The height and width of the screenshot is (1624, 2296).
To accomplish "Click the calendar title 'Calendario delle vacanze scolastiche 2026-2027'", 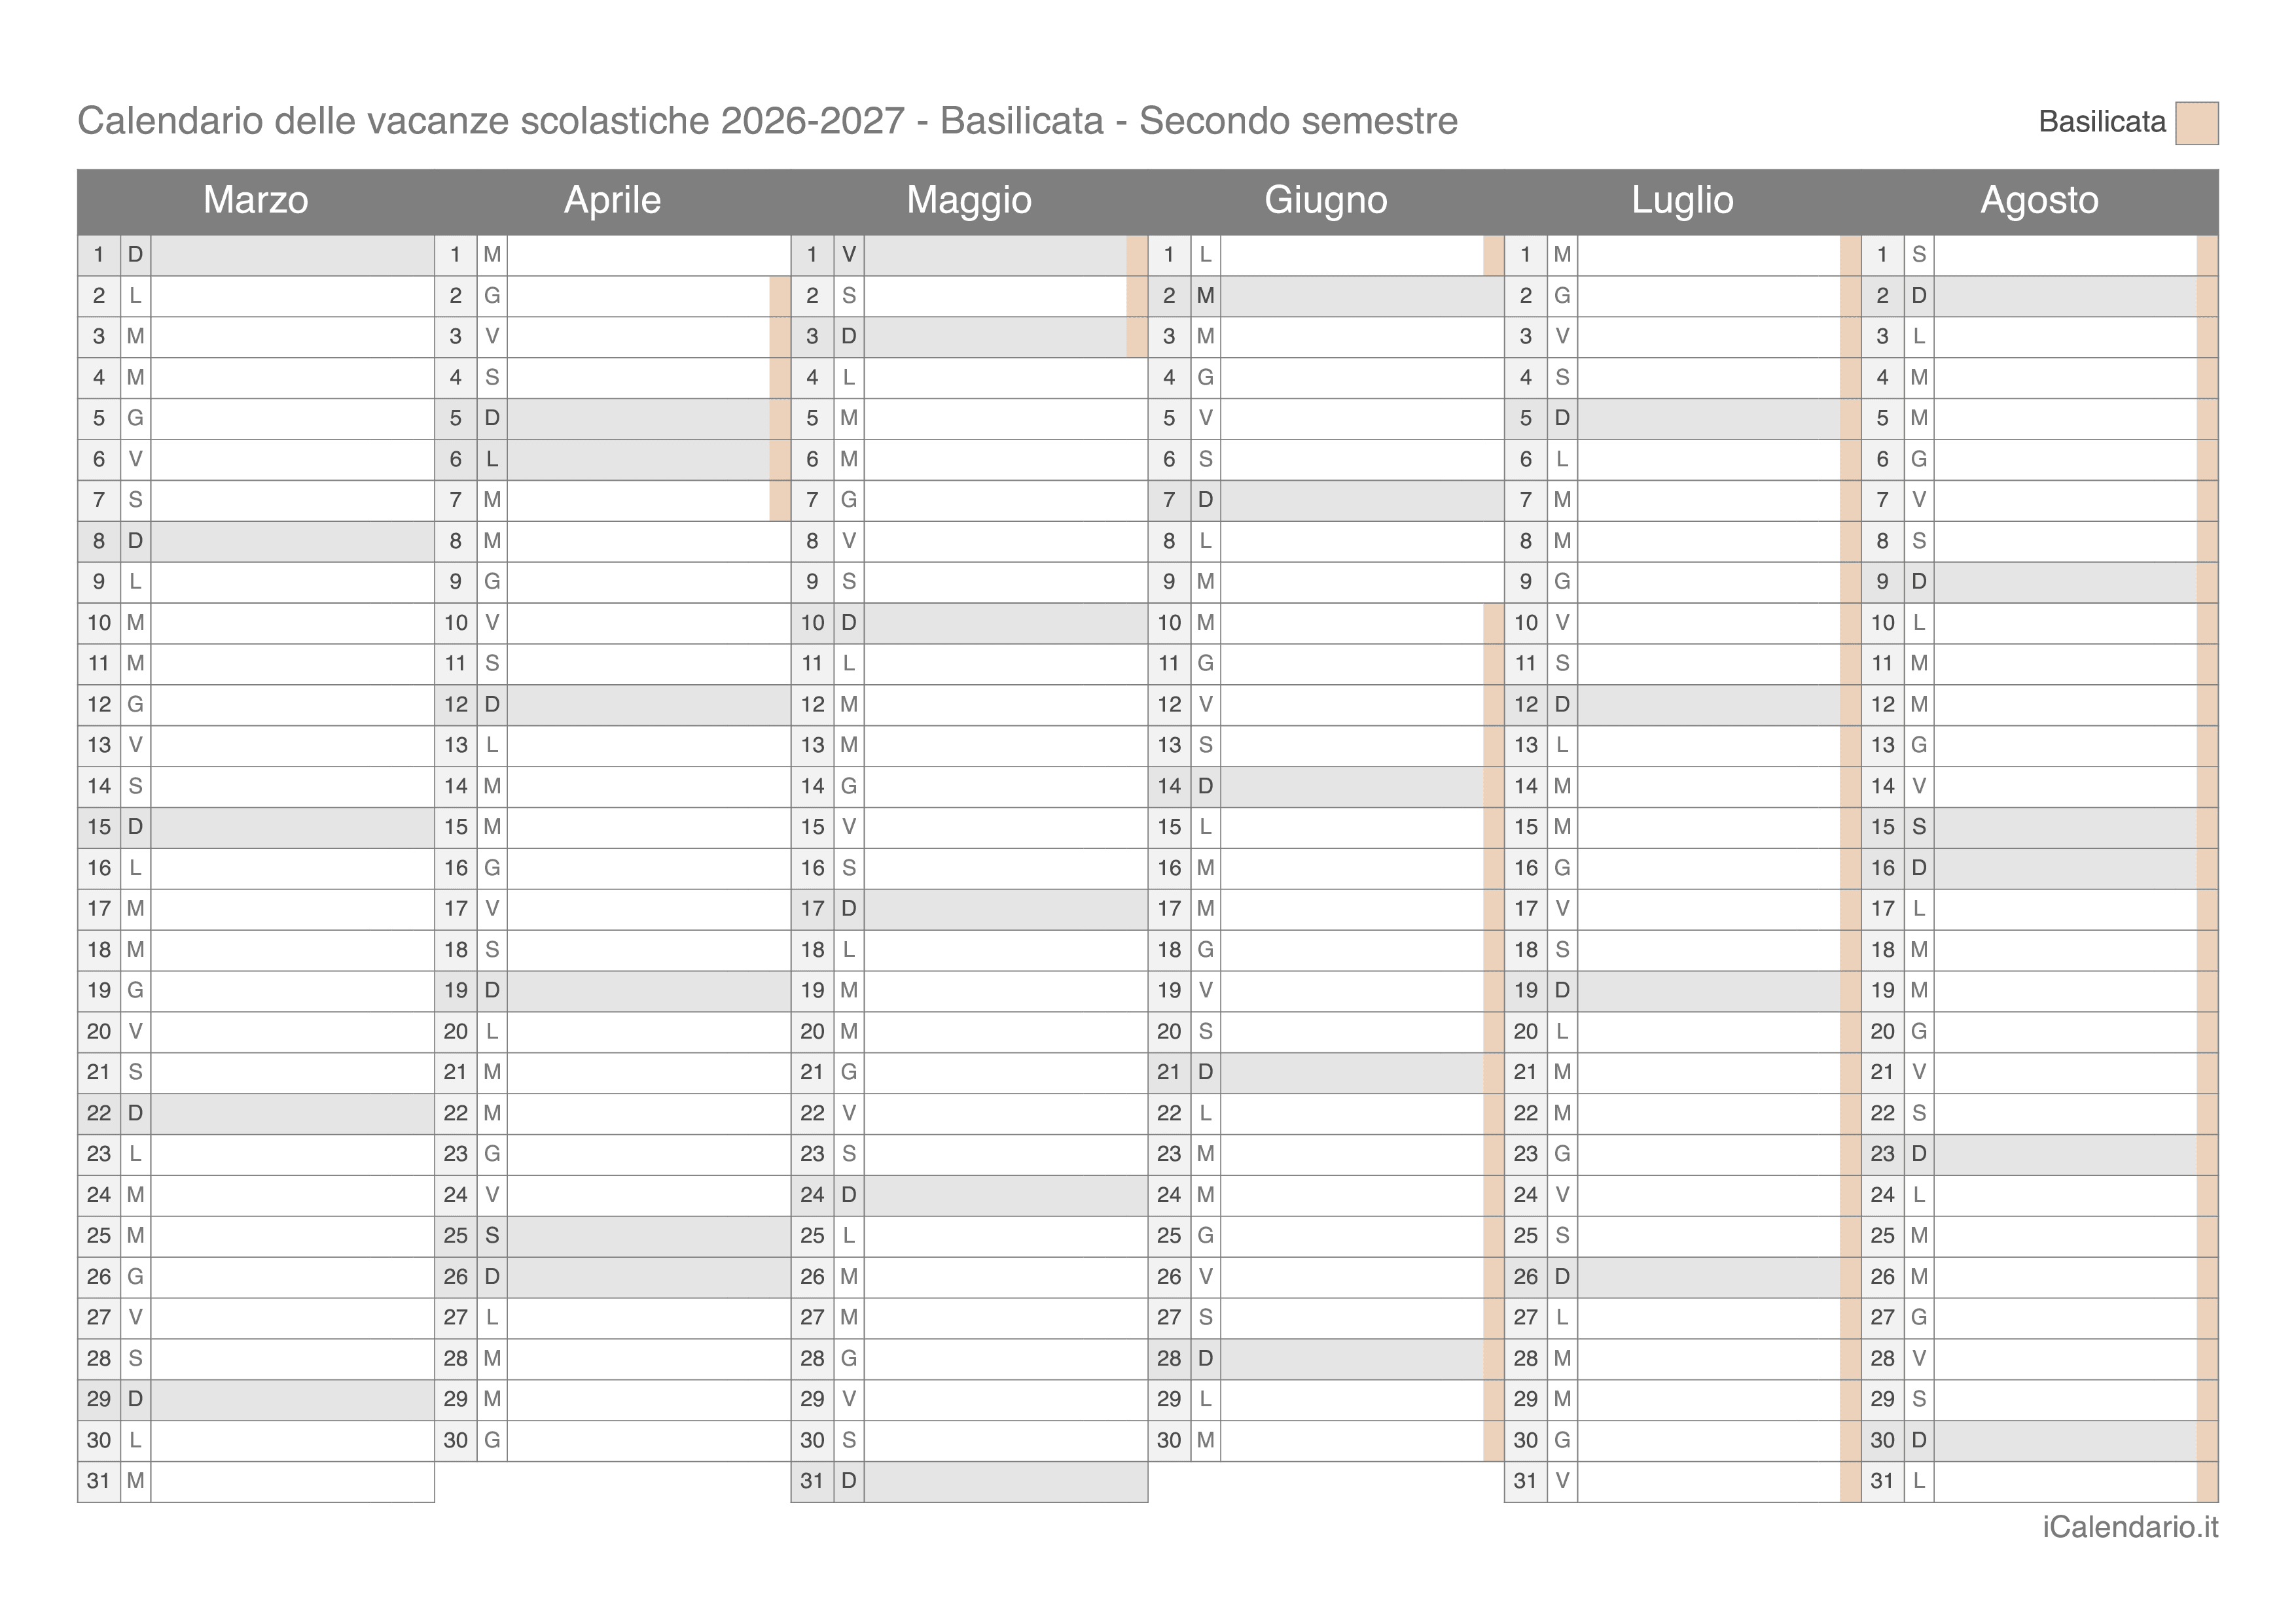I will click(x=492, y=121).
